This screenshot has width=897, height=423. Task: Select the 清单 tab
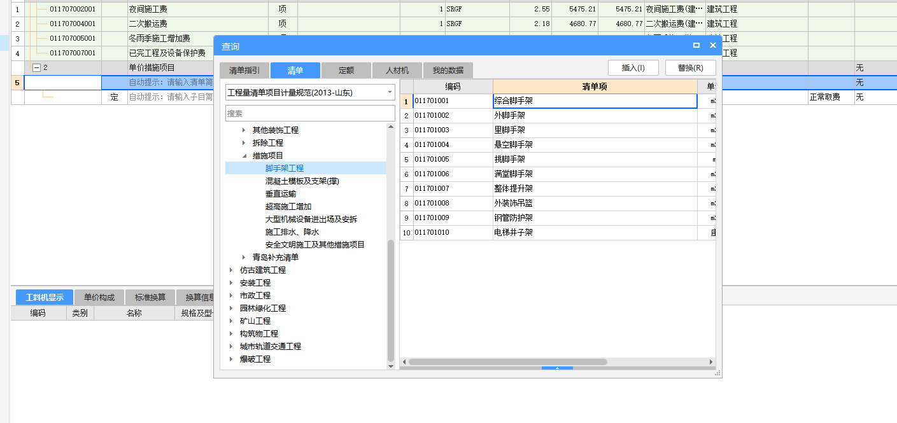point(295,71)
